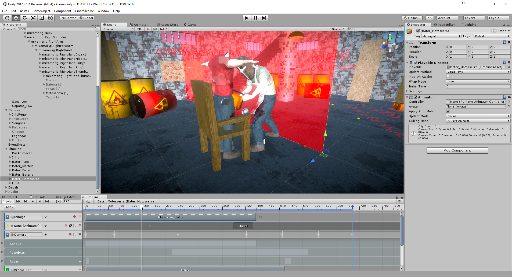
Task: Switch to the Lighting tab
Action: (x=468, y=25)
